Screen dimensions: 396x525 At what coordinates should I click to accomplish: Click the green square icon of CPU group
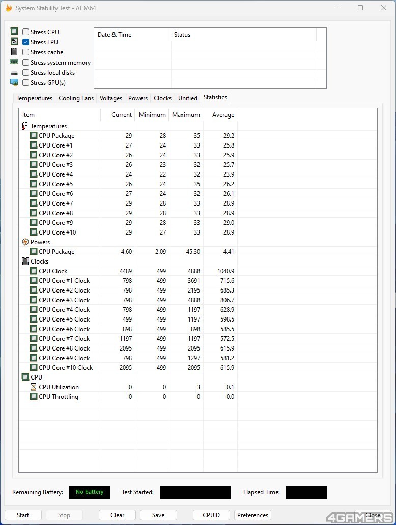pyautogui.click(x=25, y=377)
